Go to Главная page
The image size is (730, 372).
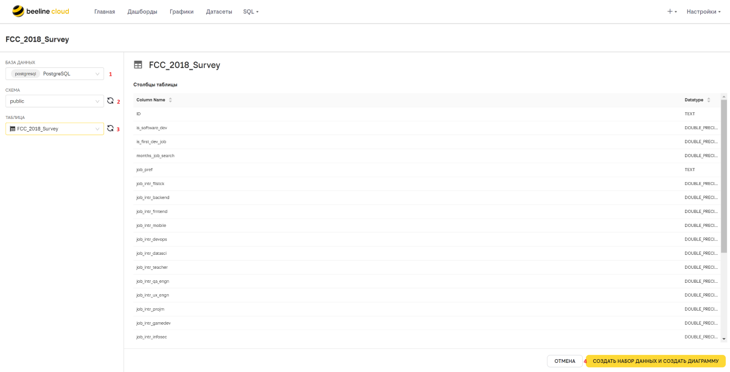[105, 12]
